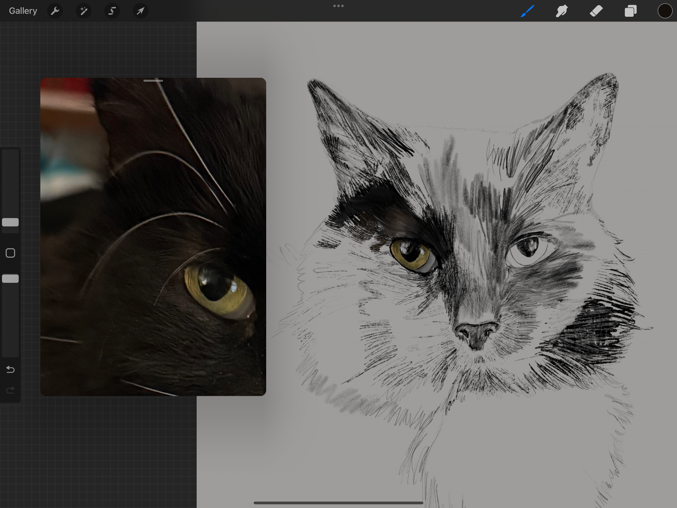Select the Brush tool
The width and height of the screenshot is (677, 508).
click(x=528, y=11)
